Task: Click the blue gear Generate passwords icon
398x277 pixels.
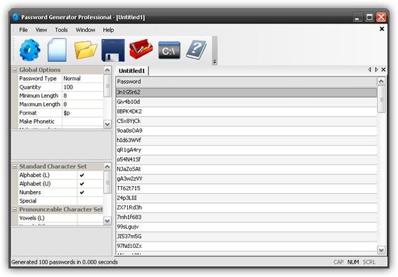Action: click(x=30, y=50)
